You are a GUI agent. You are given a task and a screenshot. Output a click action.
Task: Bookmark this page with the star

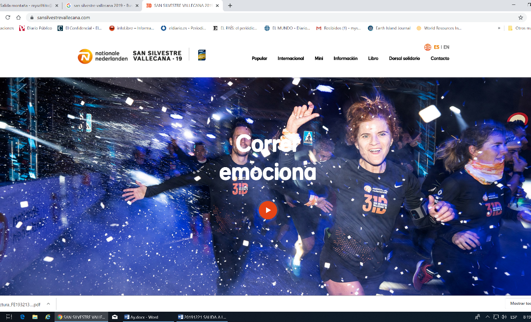tap(521, 17)
